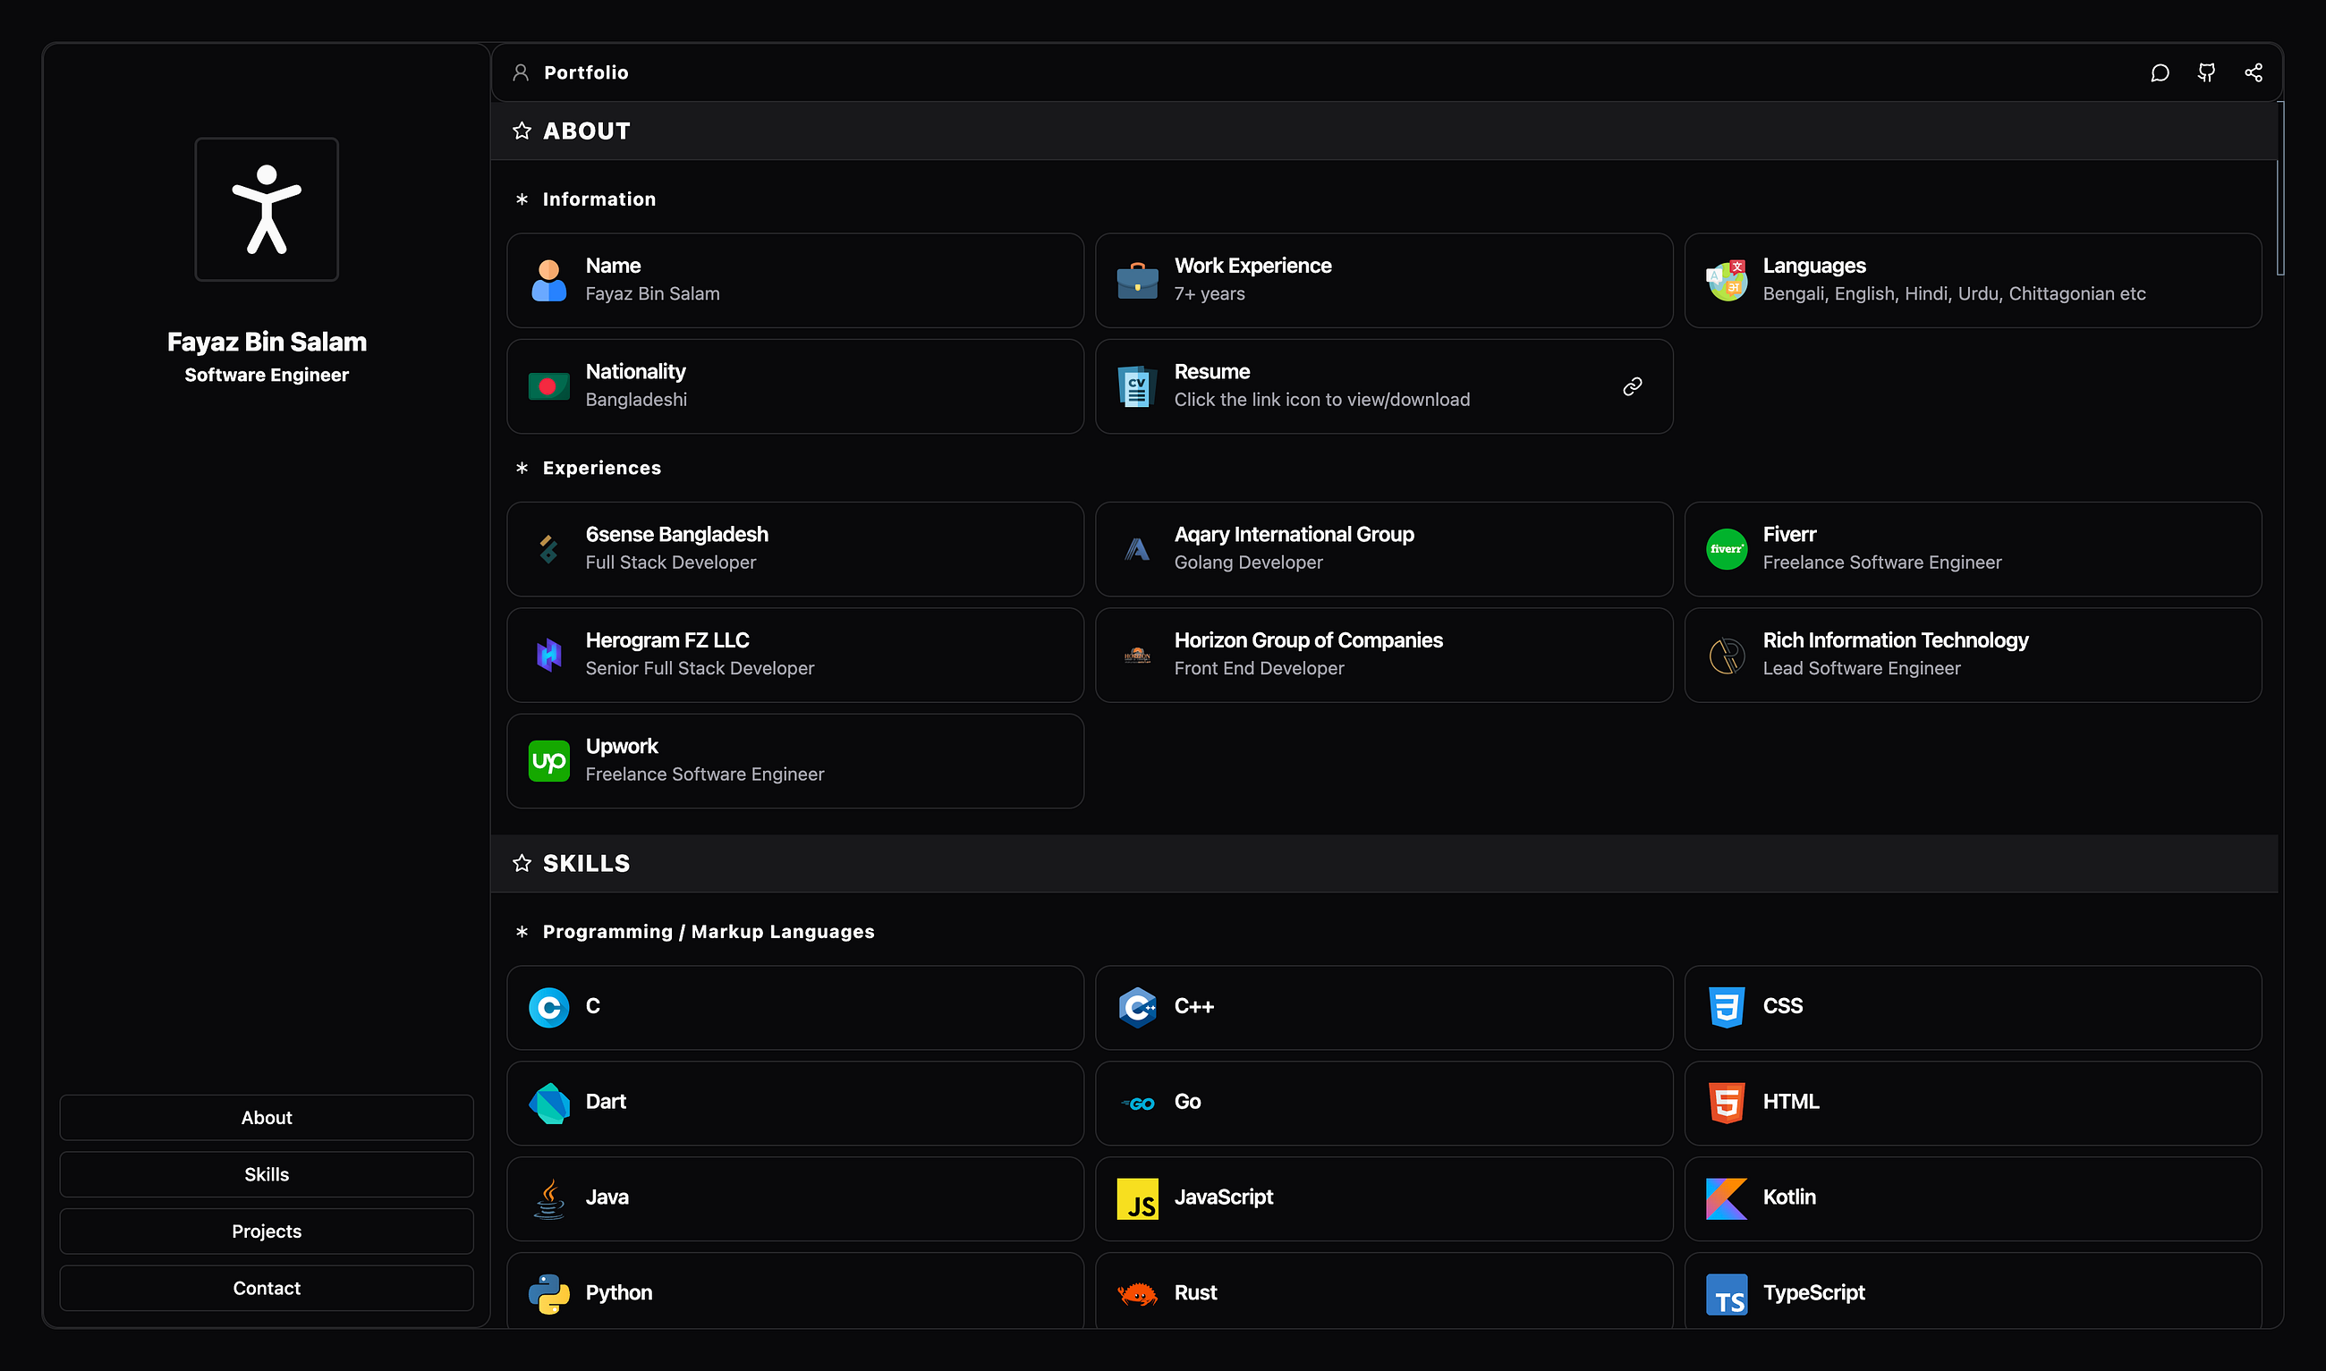Go to About in sidebar navigation

(266, 1117)
